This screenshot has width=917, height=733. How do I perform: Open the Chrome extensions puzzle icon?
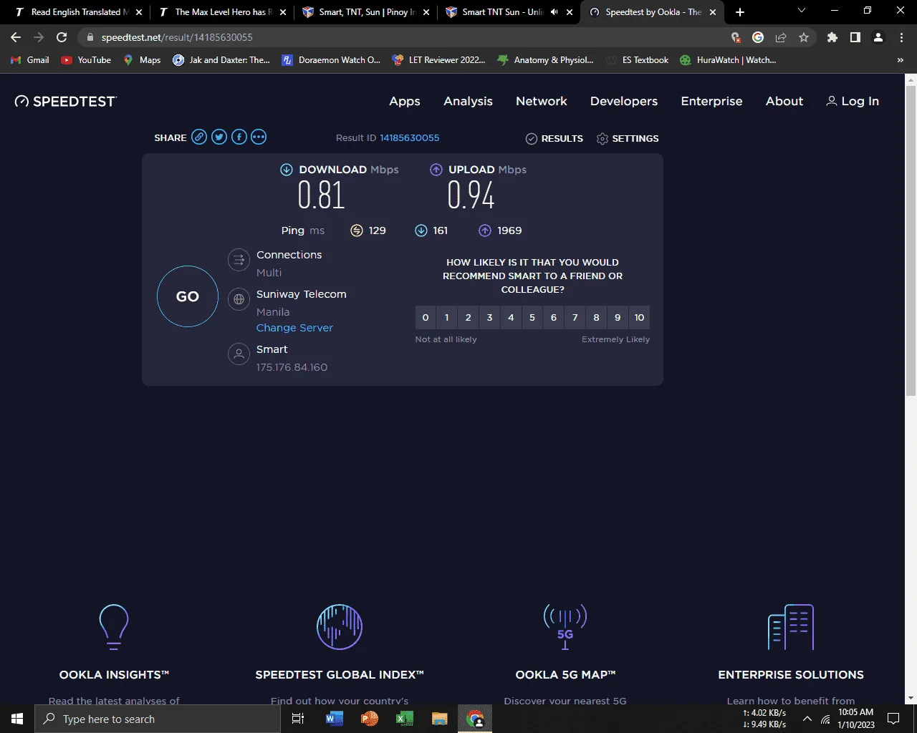coord(832,37)
